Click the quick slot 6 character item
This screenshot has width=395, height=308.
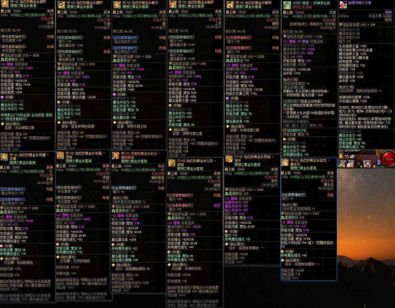[x=367, y=164]
